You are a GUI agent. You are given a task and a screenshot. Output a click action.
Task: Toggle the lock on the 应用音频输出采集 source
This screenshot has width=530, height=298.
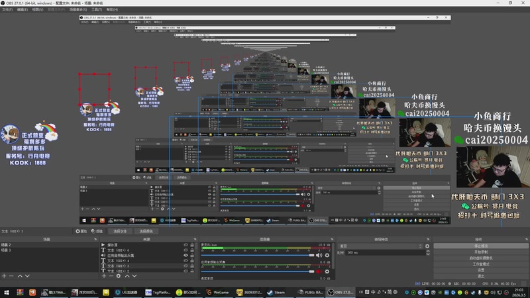(192, 256)
